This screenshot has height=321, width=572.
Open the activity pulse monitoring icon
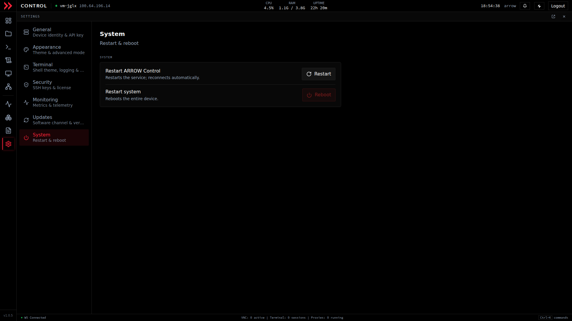point(8,104)
